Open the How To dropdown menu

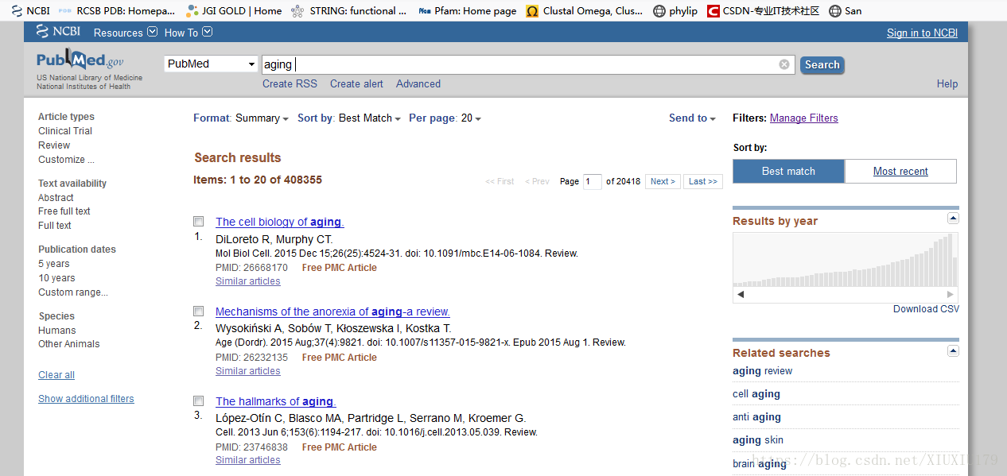(x=189, y=33)
